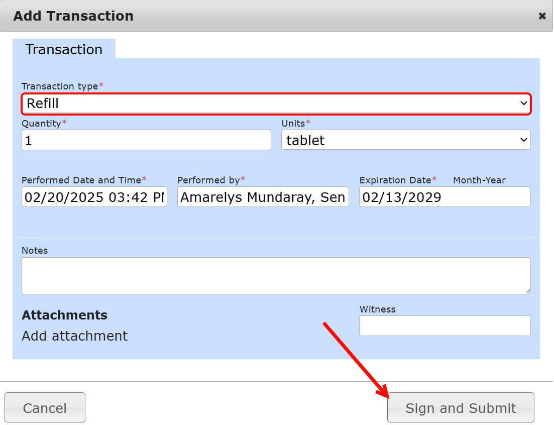Click inside the Notes text area

(x=276, y=276)
